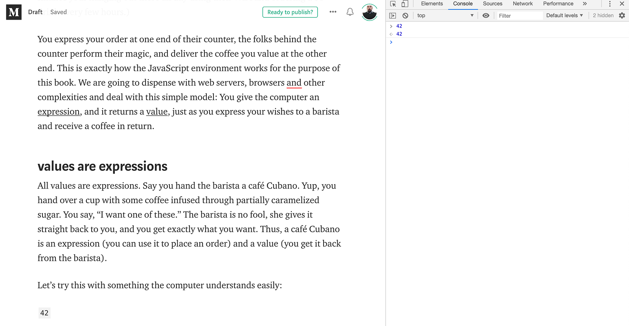Click the 'value' link in the article
Viewport: 629px width, 326px height.
pos(157,112)
